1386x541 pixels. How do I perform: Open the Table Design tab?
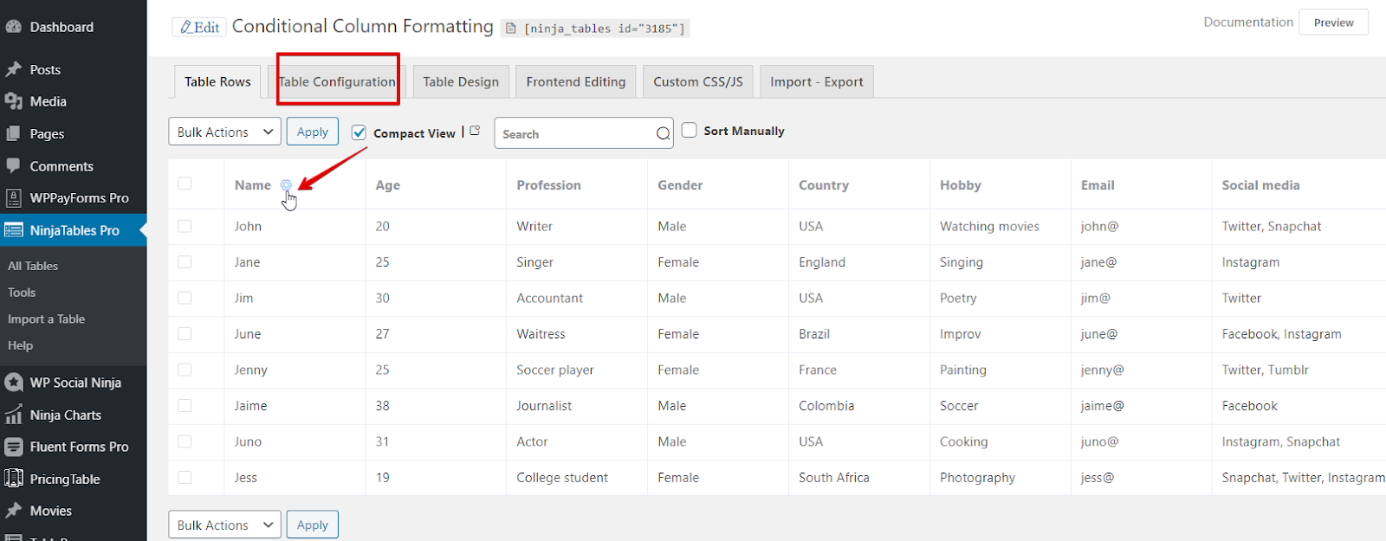coord(461,81)
